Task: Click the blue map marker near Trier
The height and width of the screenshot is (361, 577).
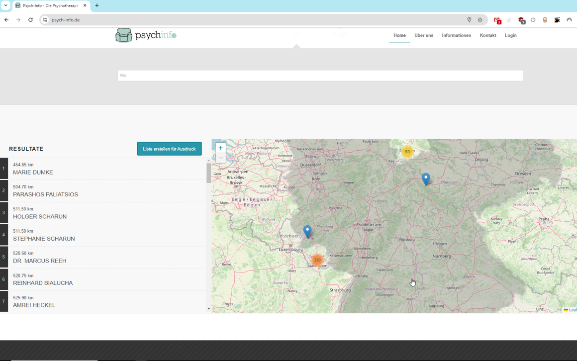Action: click(x=307, y=231)
